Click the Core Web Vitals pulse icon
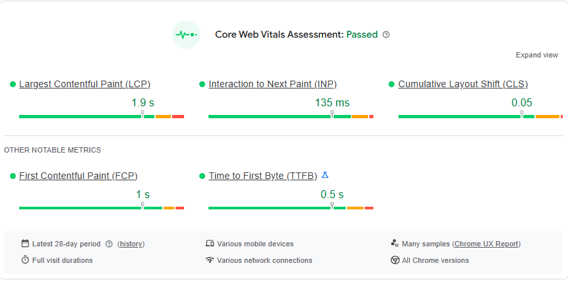The image size is (568, 284). coord(186,34)
